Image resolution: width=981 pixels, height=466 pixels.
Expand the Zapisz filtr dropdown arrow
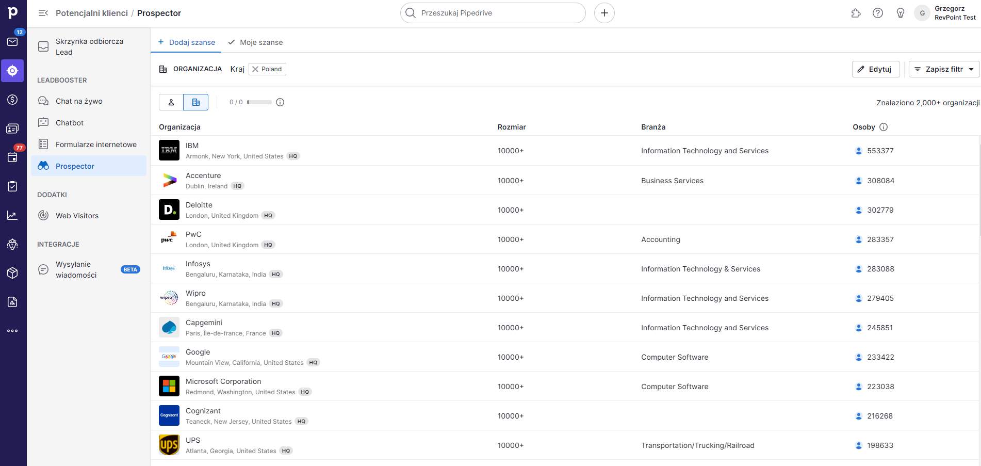pyautogui.click(x=972, y=69)
